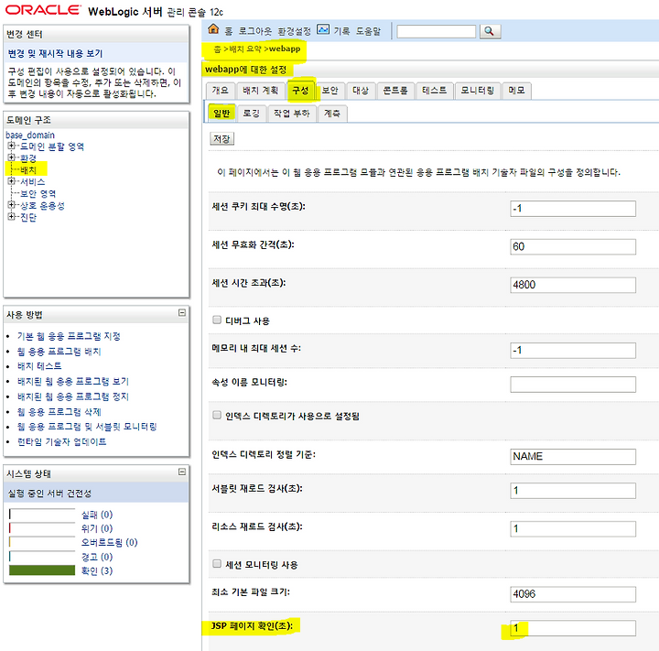
Task: Click the 로그아웃 link
Action: point(255,31)
